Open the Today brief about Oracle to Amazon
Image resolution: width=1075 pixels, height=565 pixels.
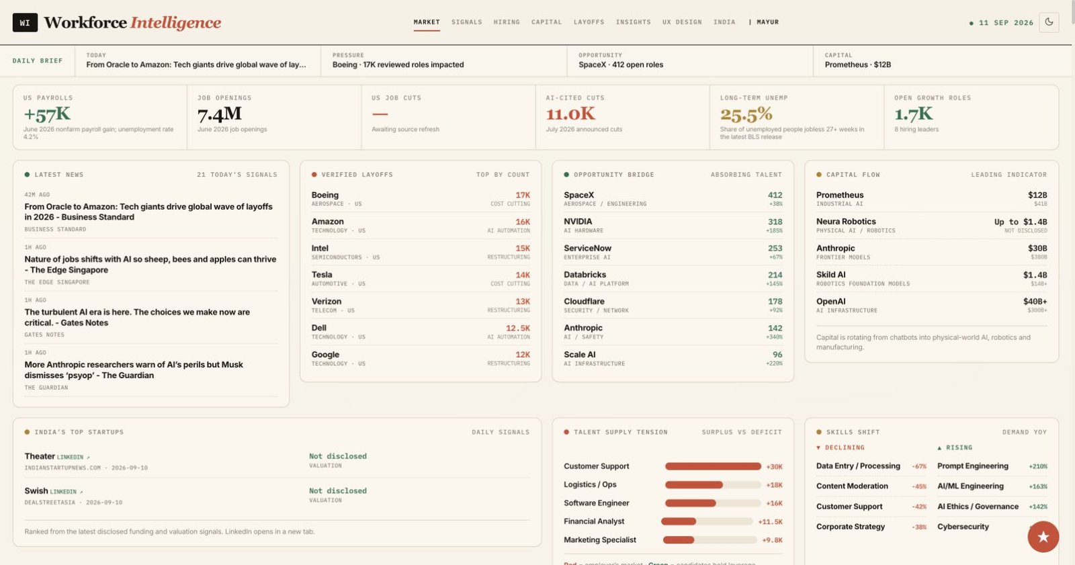[197, 61]
